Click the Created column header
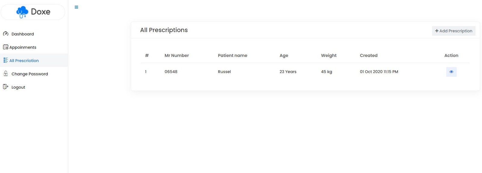The height and width of the screenshot is (173, 482). click(x=368, y=56)
